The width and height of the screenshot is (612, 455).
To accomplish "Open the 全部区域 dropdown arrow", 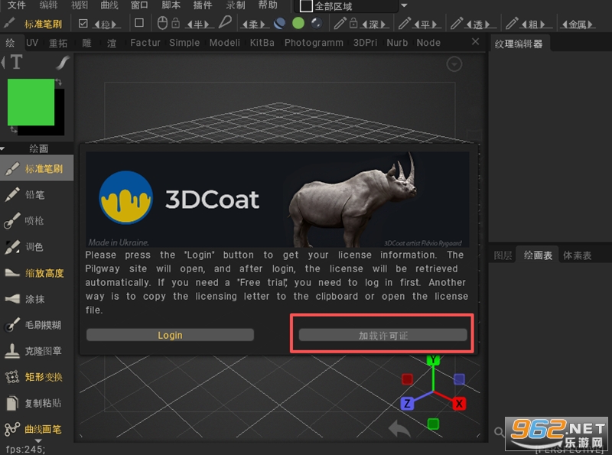I will coord(405,5).
